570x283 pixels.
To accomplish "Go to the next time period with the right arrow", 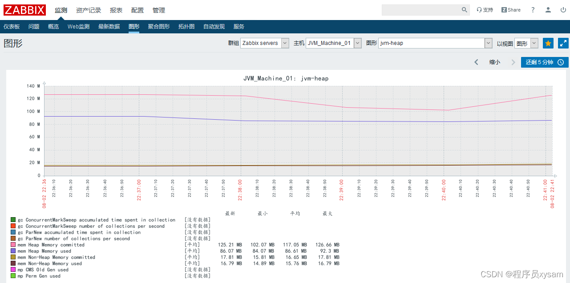I will pos(513,62).
